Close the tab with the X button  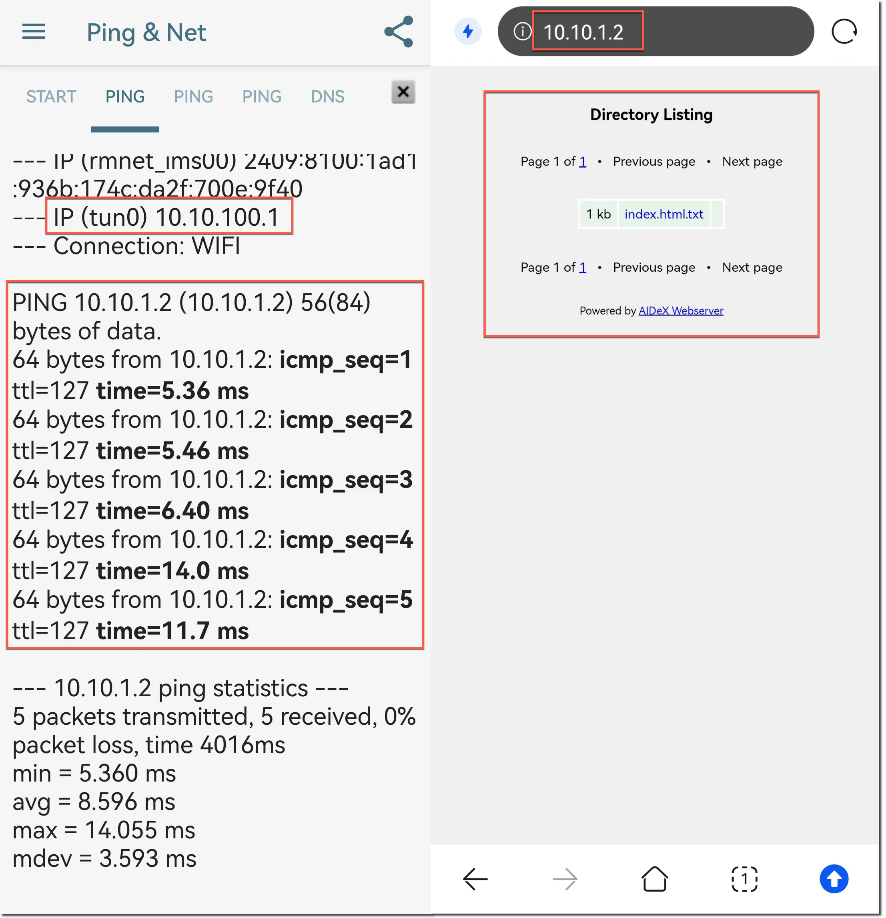click(403, 92)
